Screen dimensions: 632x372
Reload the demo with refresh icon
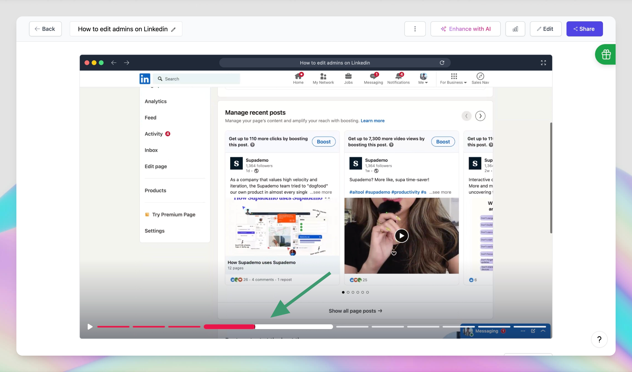coord(442,63)
